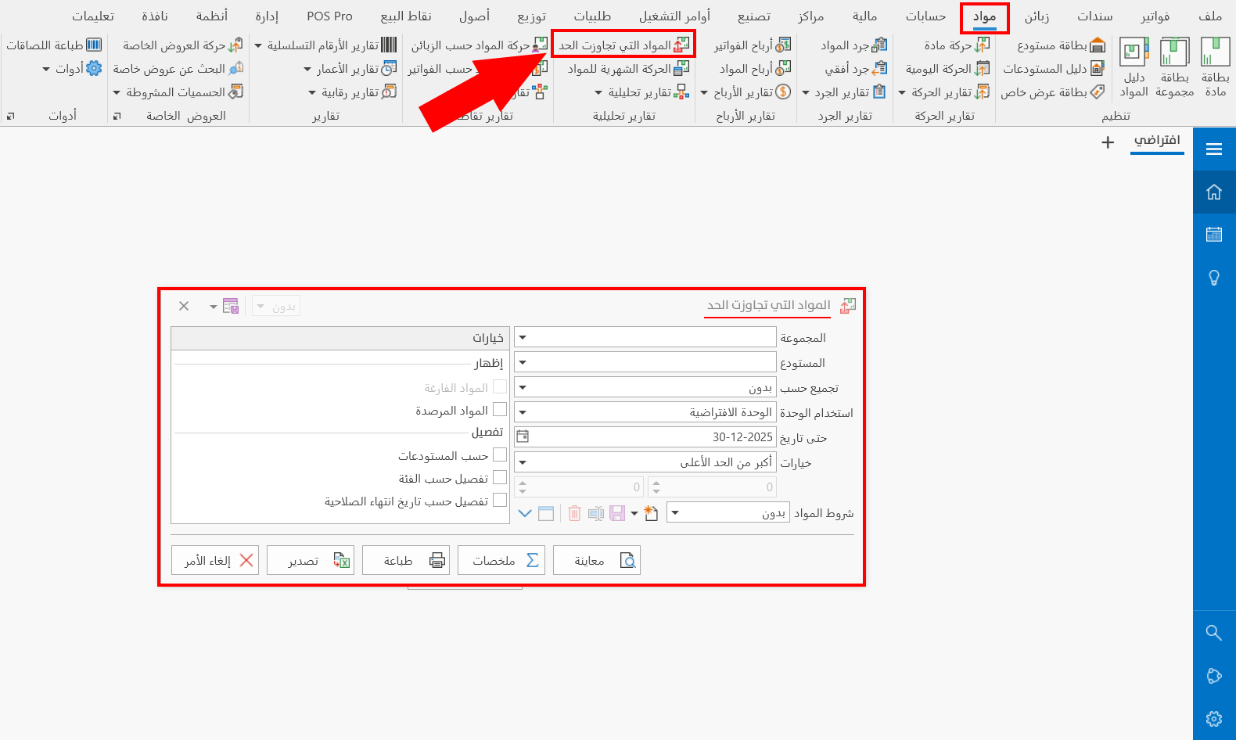The height and width of the screenshot is (740, 1236).
Task: Check تفصيل حسب تاريخ انتهاء الصلاحية checkbox
Action: (500, 500)
